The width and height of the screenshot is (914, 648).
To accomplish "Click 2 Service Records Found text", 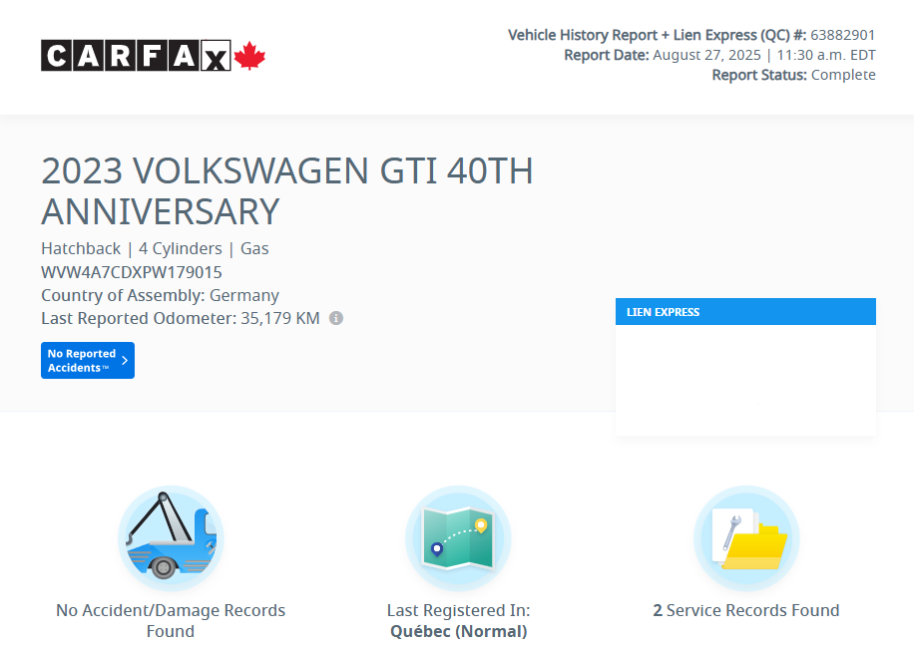I will click(746, 610).
